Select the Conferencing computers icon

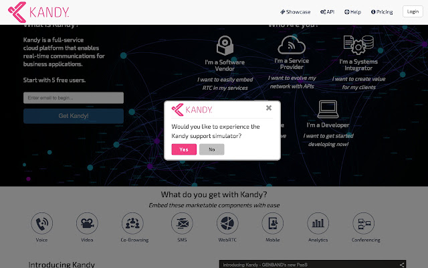pyautogui.click(x=364, y=223)
